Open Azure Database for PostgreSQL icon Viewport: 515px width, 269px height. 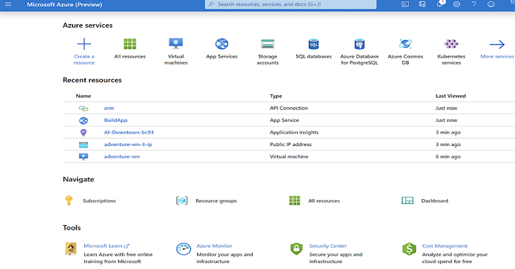pos(359,44)
